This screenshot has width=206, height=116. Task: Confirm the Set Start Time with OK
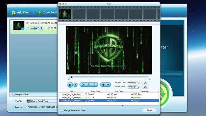145,83
